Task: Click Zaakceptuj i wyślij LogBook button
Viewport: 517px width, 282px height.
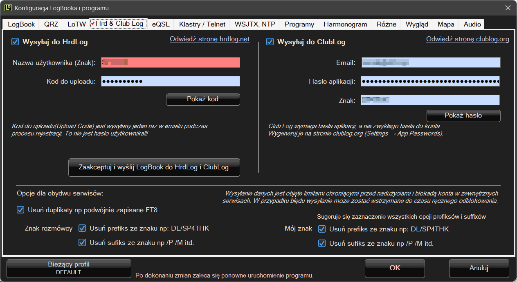Action: (154, 167)
